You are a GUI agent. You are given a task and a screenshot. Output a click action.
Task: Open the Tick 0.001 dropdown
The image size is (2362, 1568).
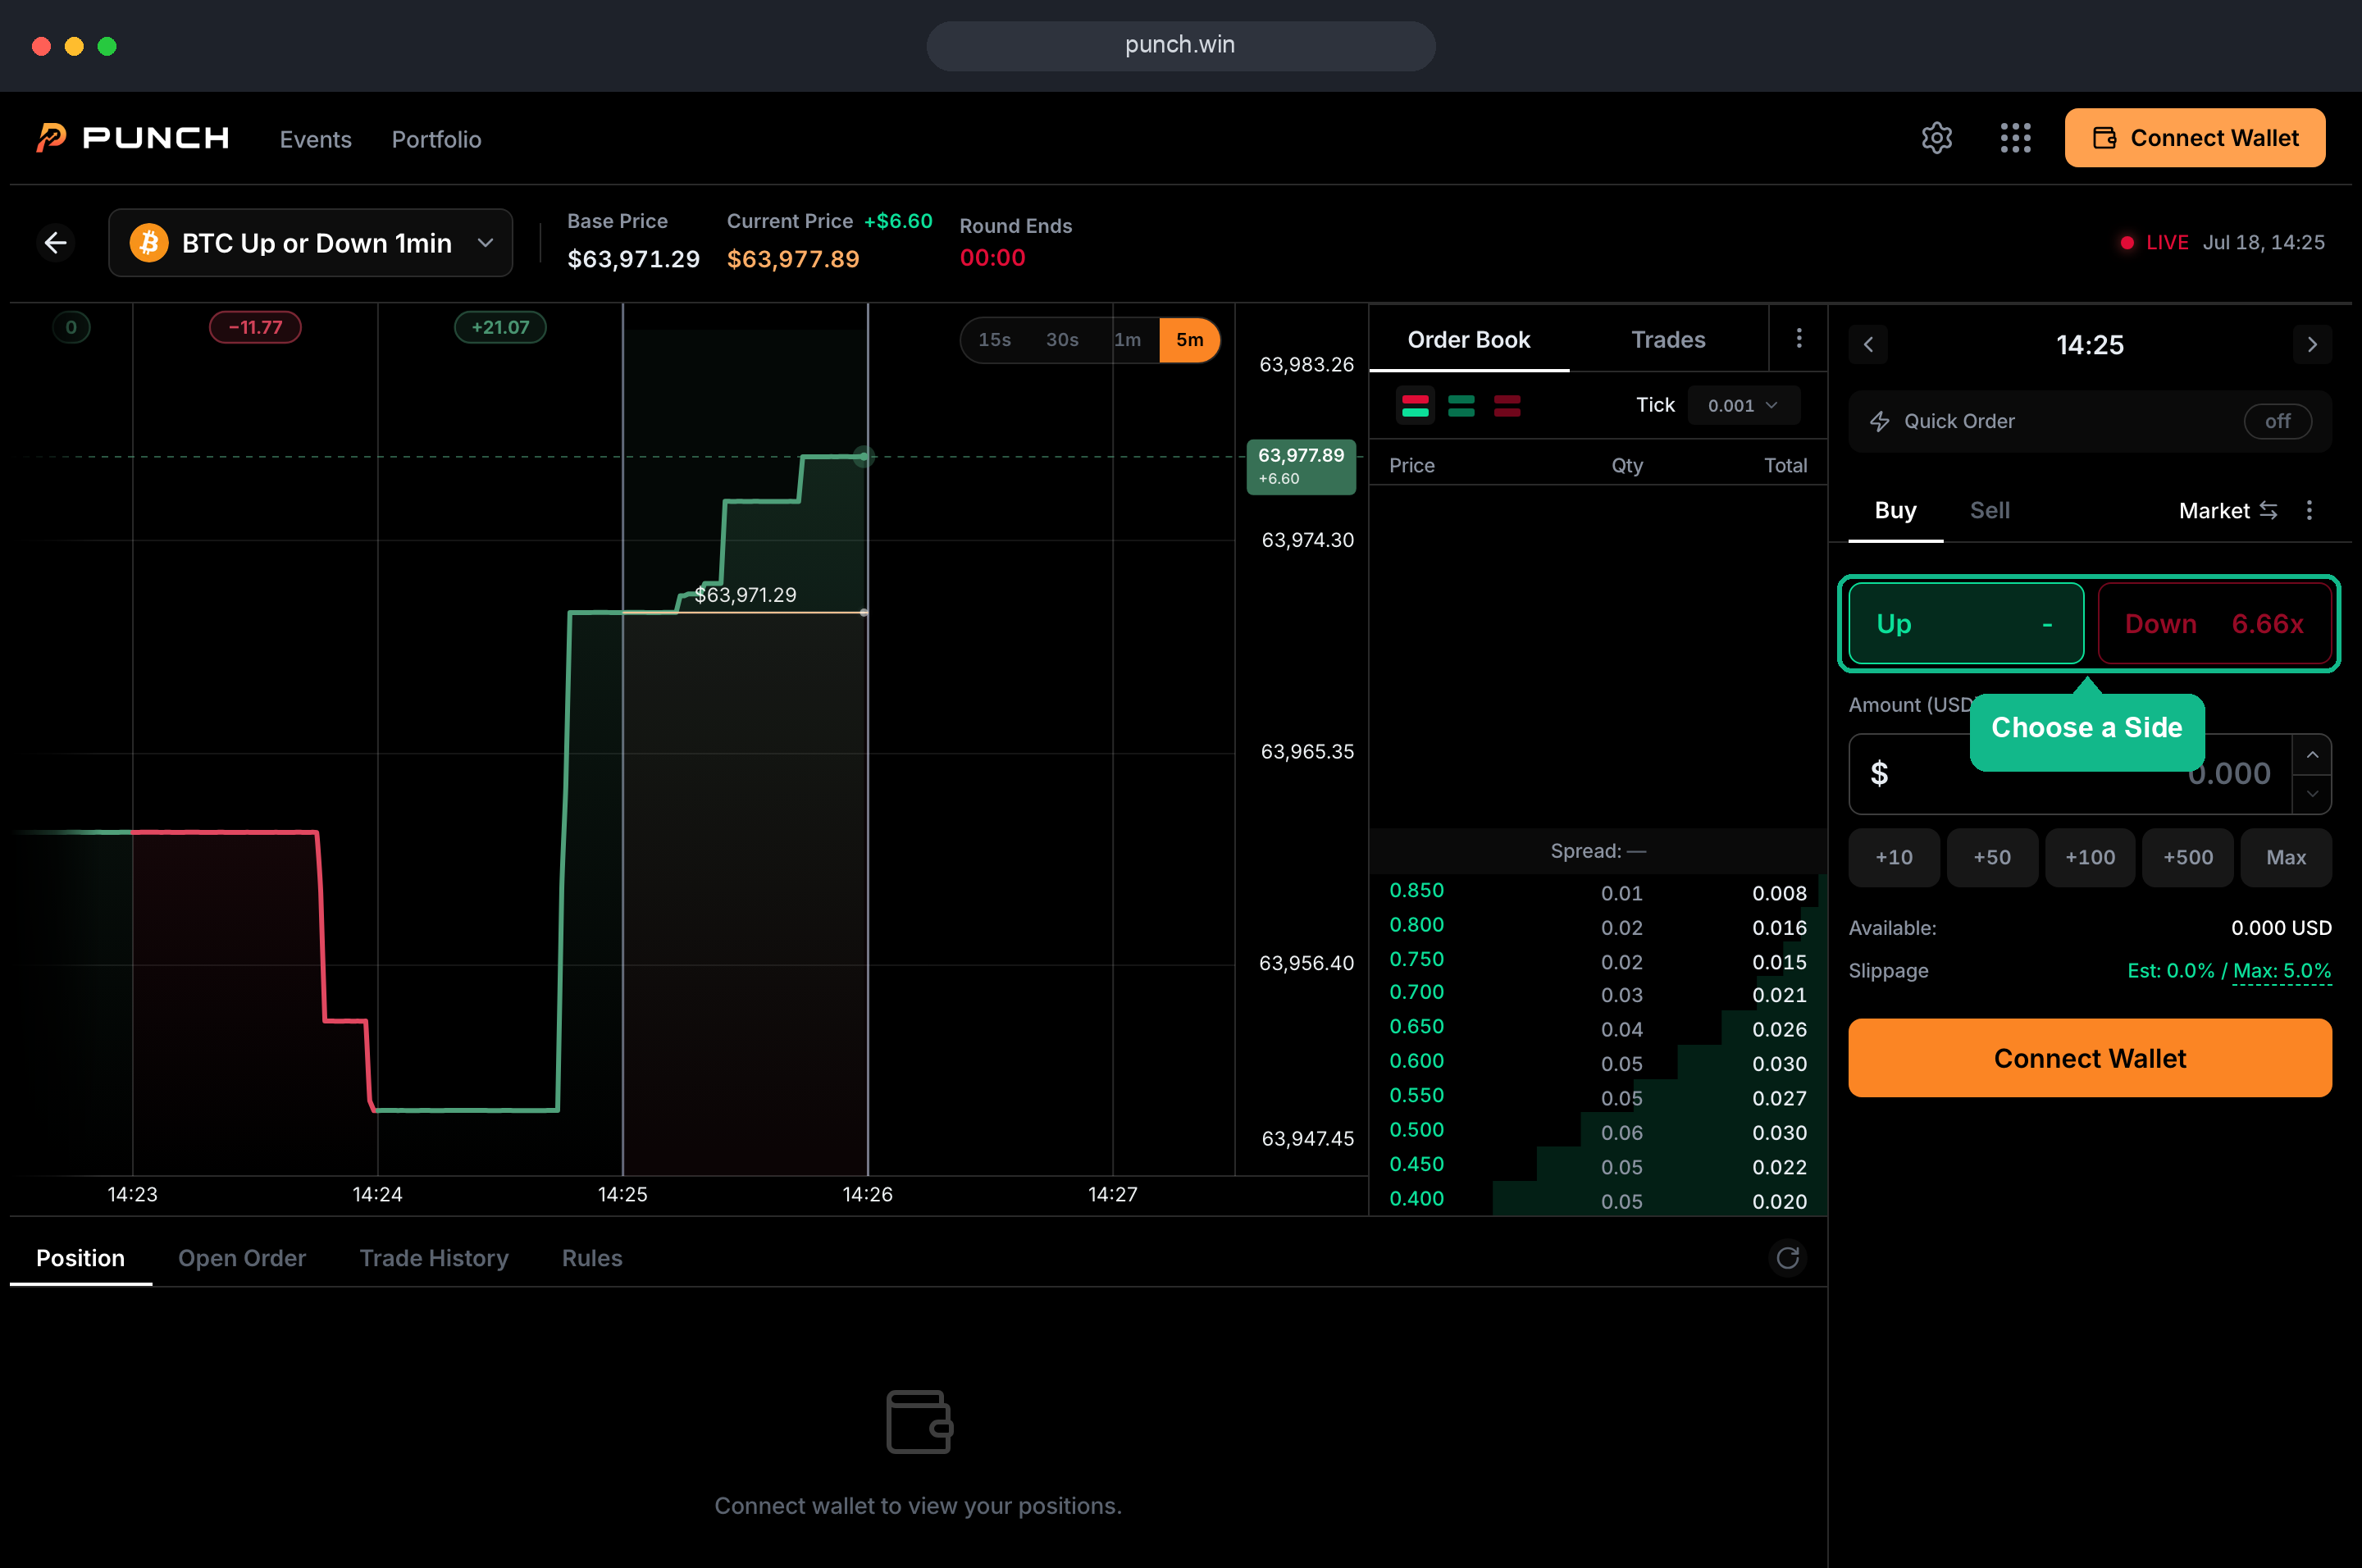tap(1743, 405)
